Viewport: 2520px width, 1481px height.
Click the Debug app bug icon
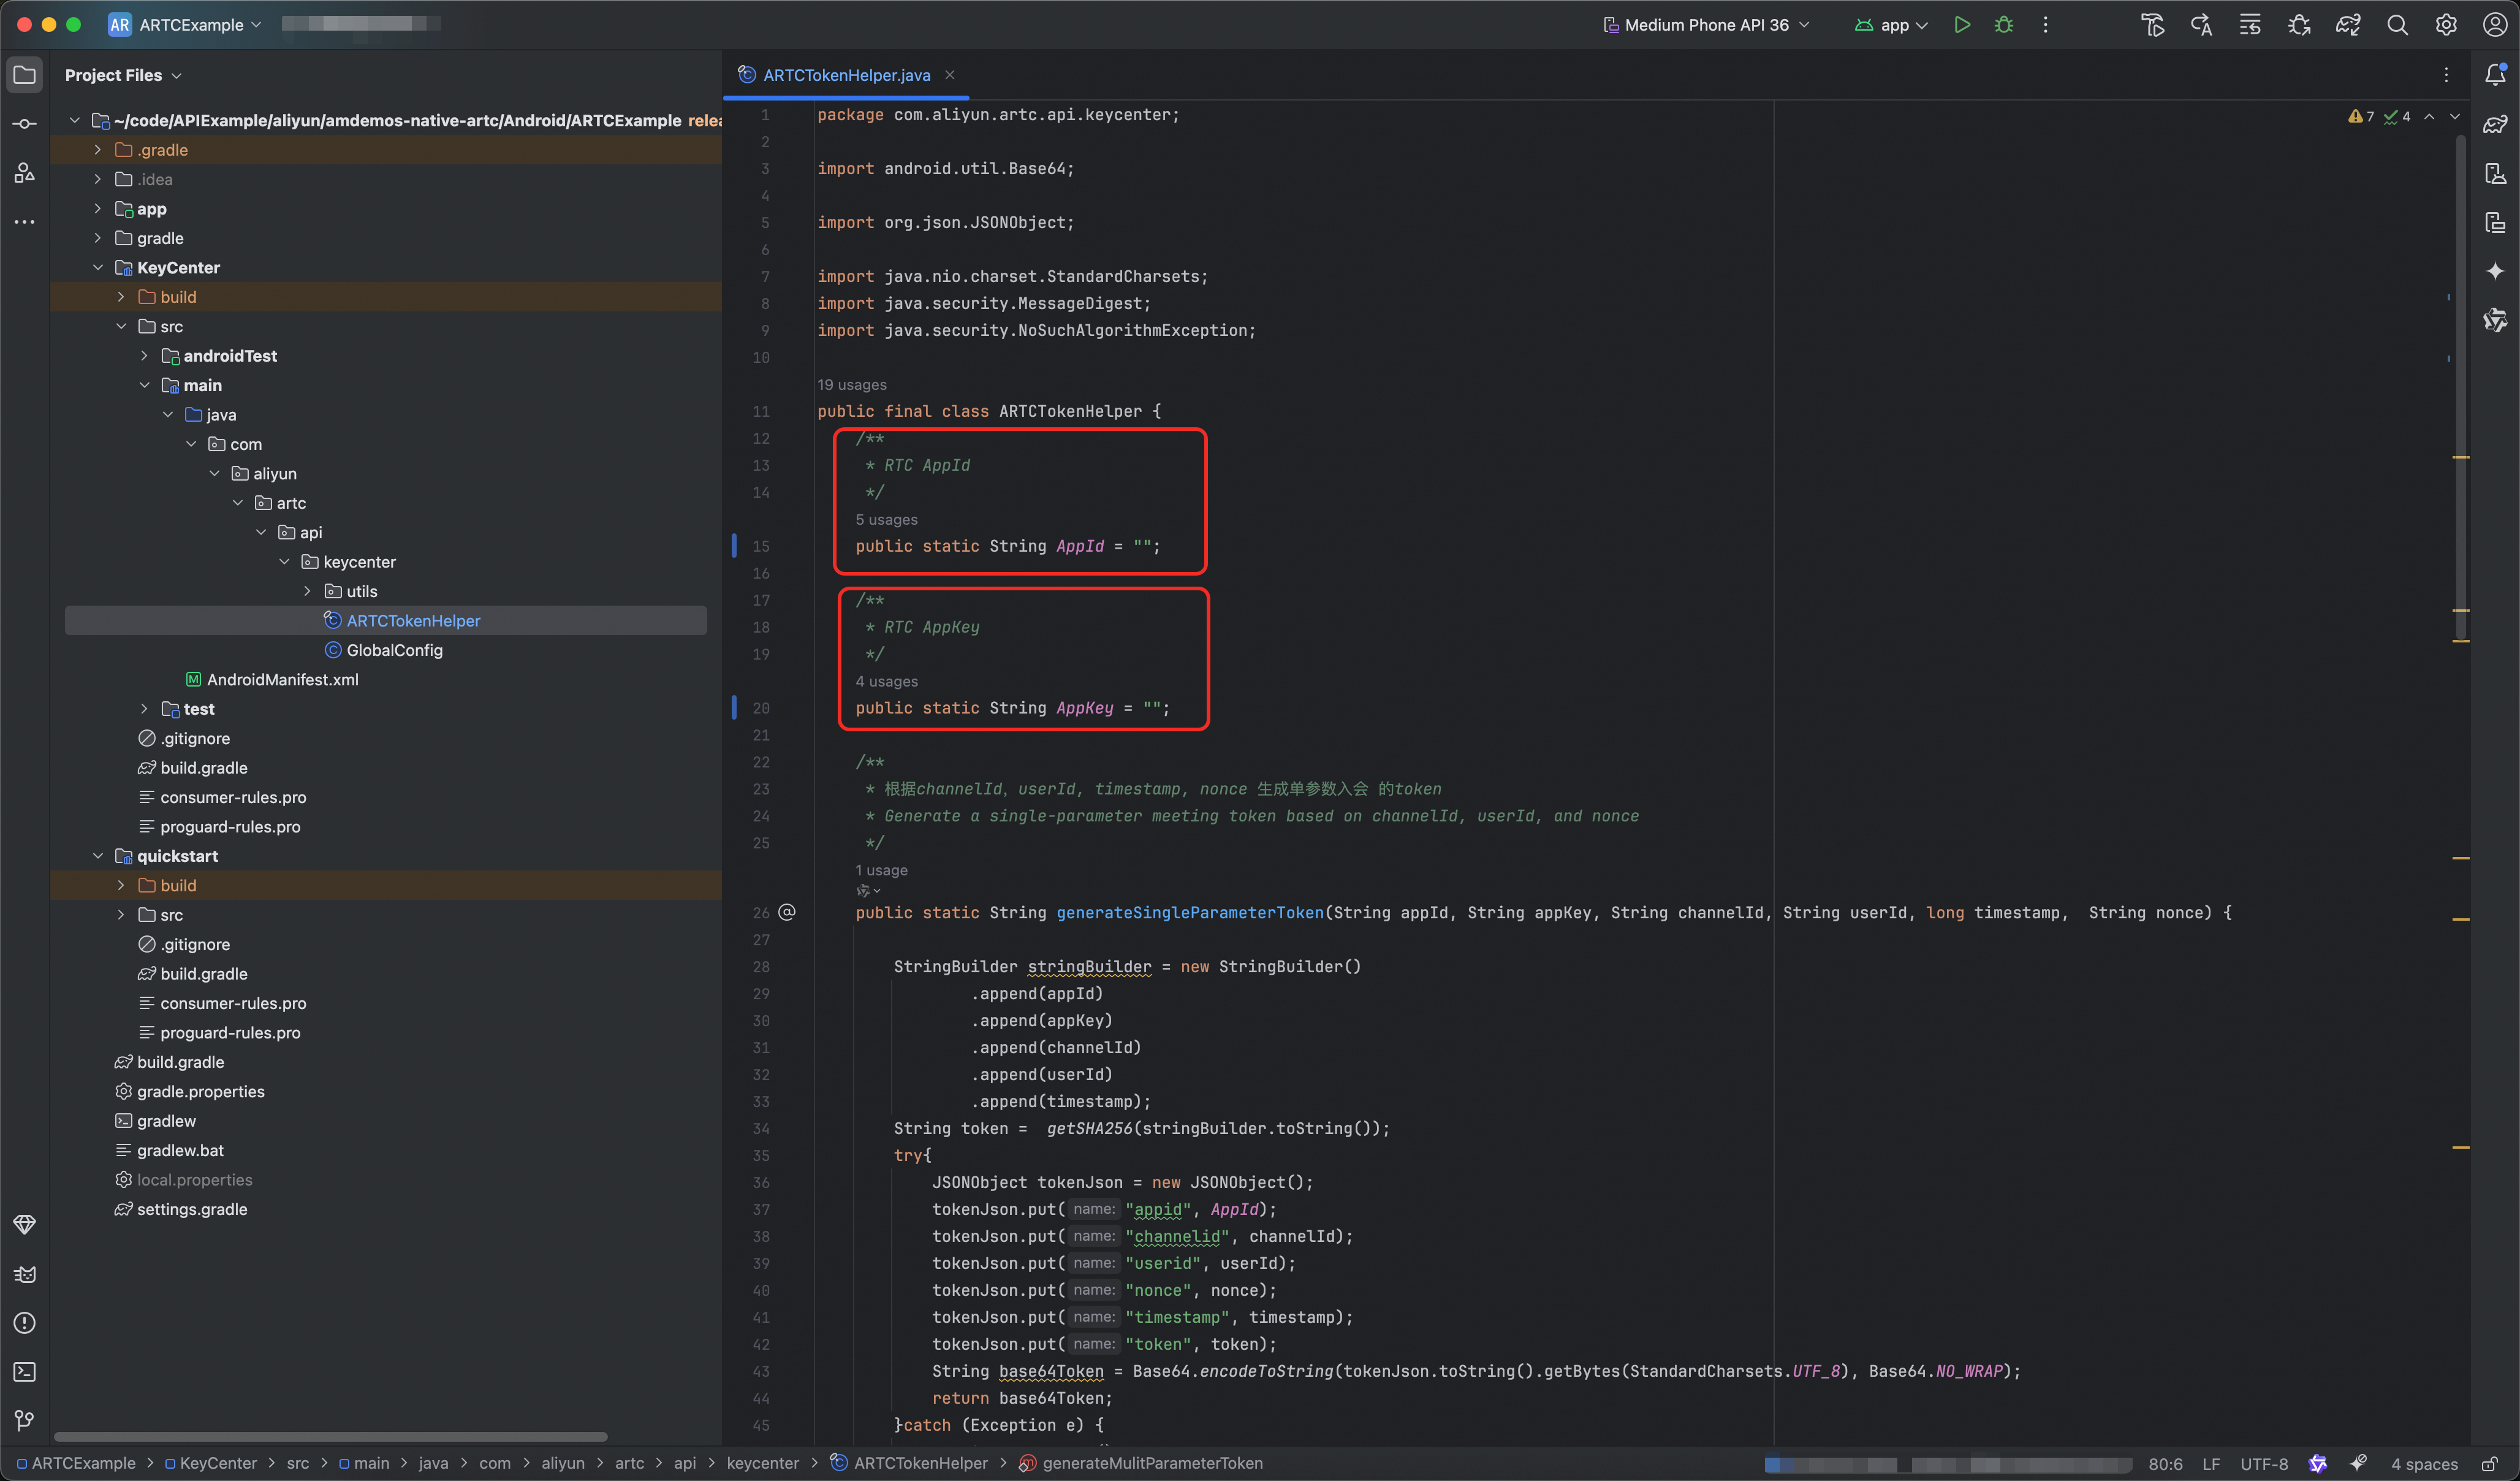pyautogui.click(x=2004, y=25)
